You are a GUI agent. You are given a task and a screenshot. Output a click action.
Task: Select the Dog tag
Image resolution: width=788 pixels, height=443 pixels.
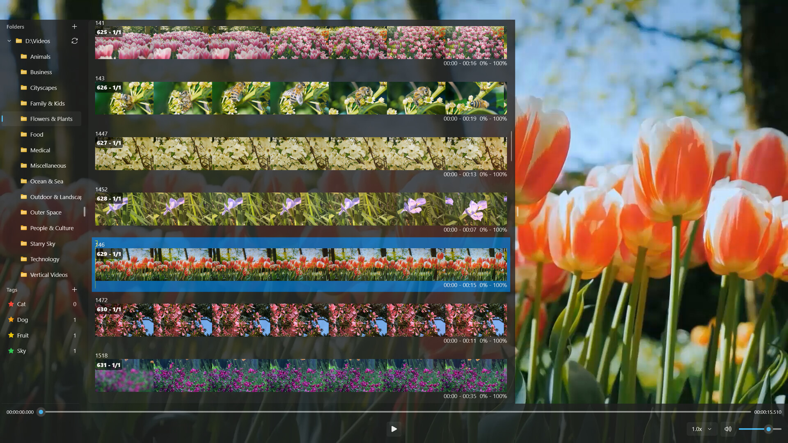(x=22, y=320)
